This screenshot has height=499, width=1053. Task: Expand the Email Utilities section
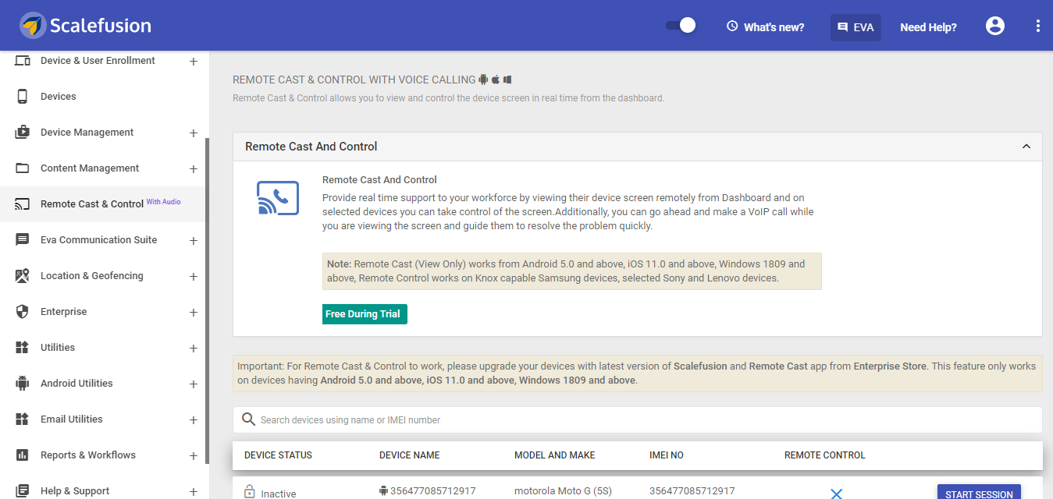194,420
